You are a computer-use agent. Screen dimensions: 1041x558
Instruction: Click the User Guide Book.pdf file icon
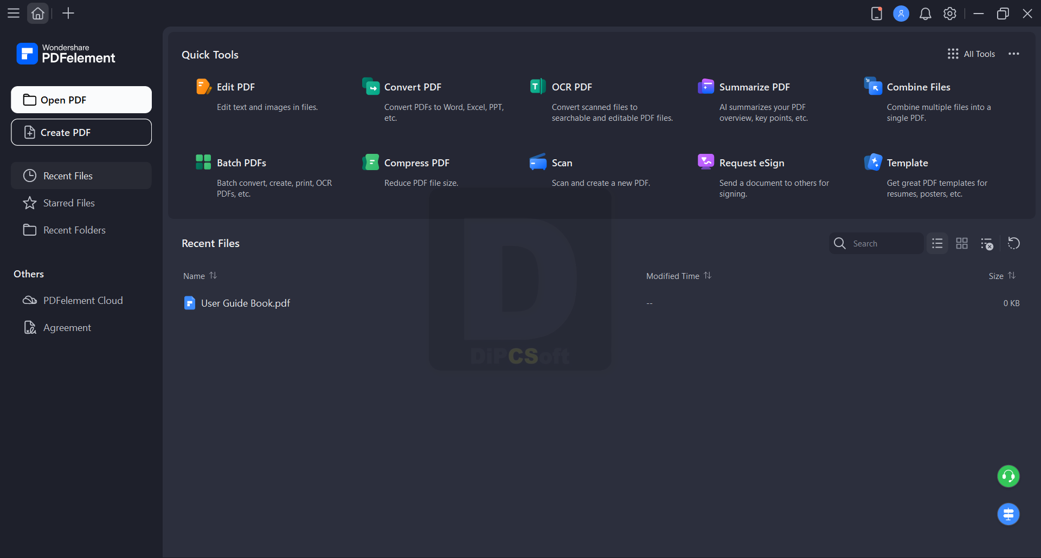pyautogui.click(x=190, y=303)
